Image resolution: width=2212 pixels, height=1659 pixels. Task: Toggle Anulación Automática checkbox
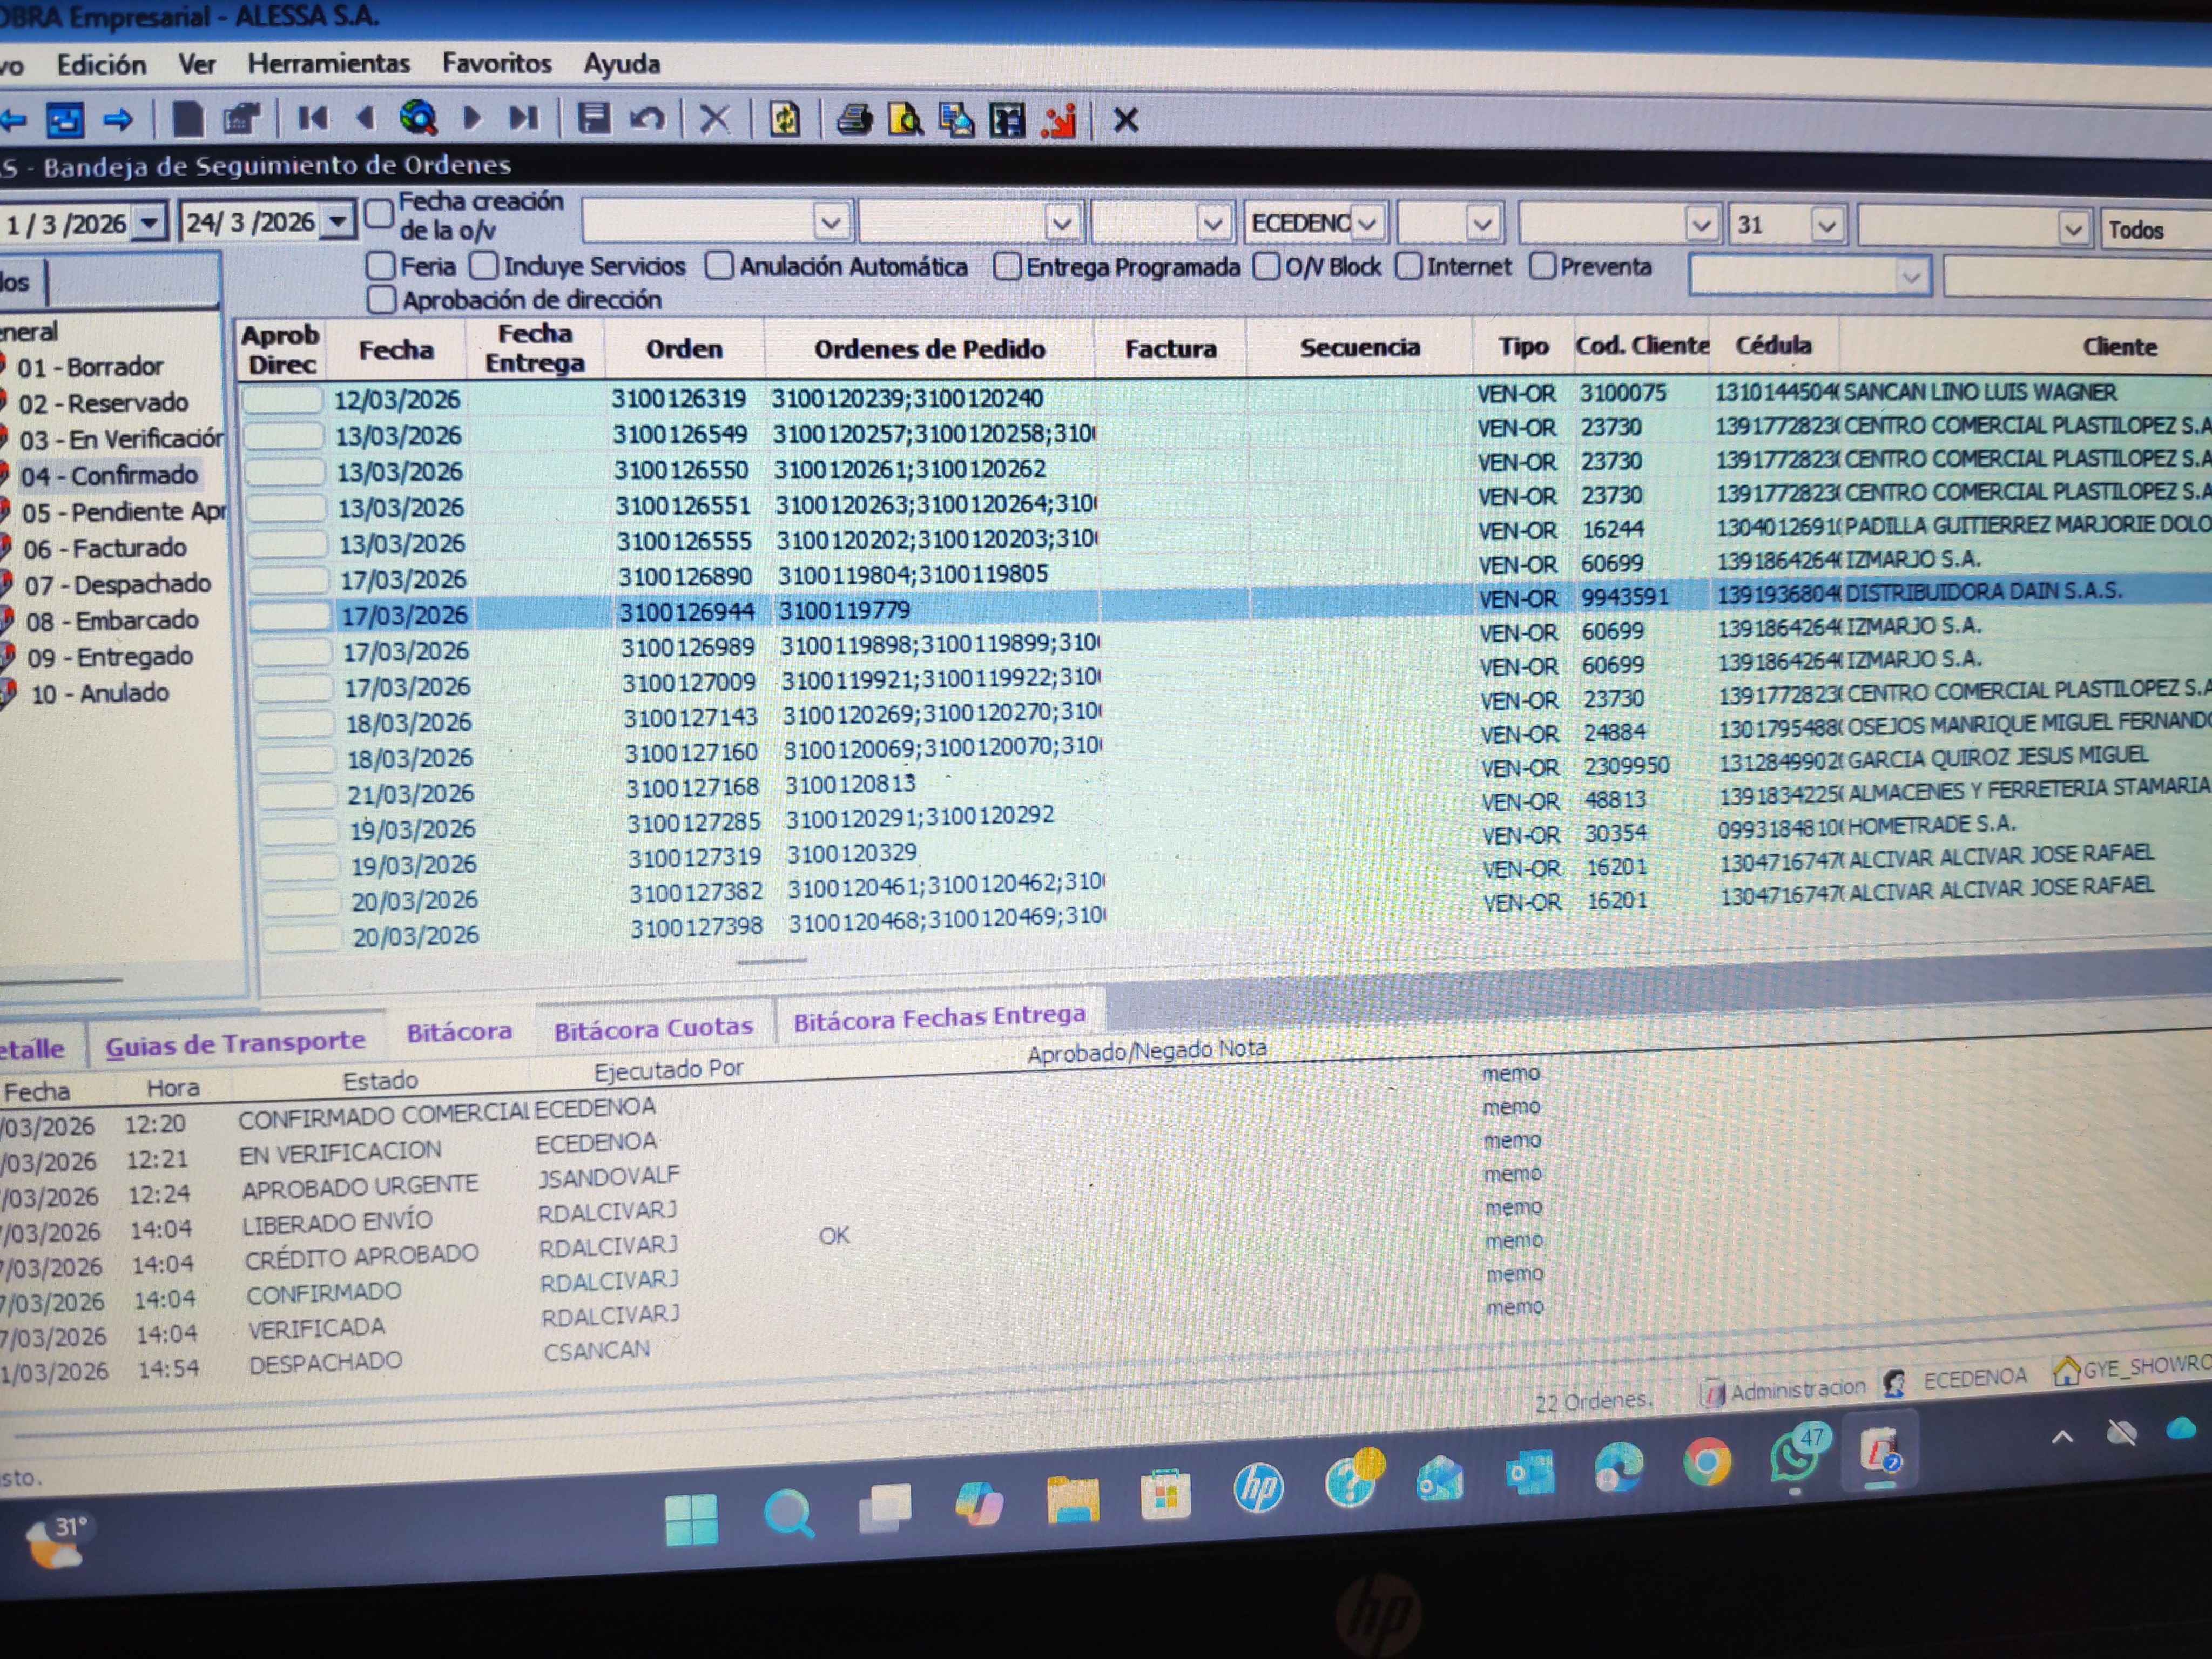(719, 266)
